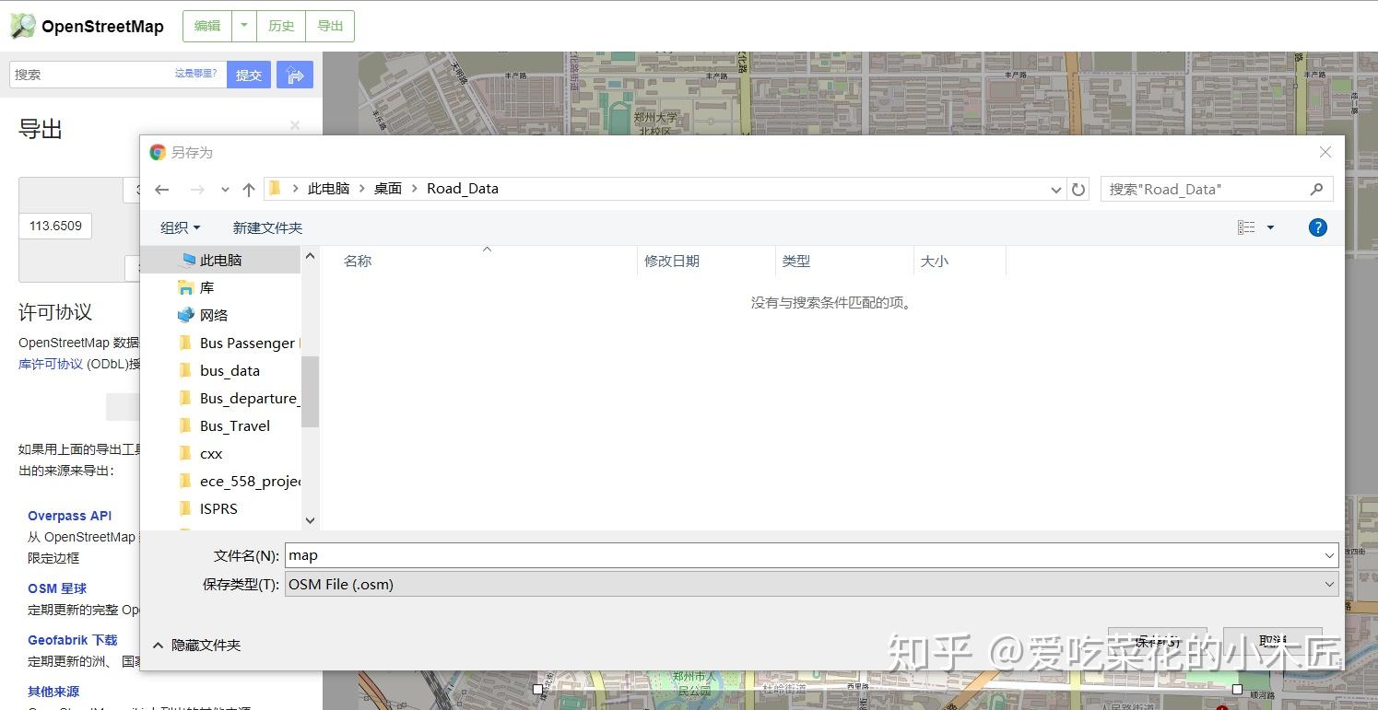Click the back navigation arrow in the dialog
The height and width of the screenshot is (710, 1378).
162,189
